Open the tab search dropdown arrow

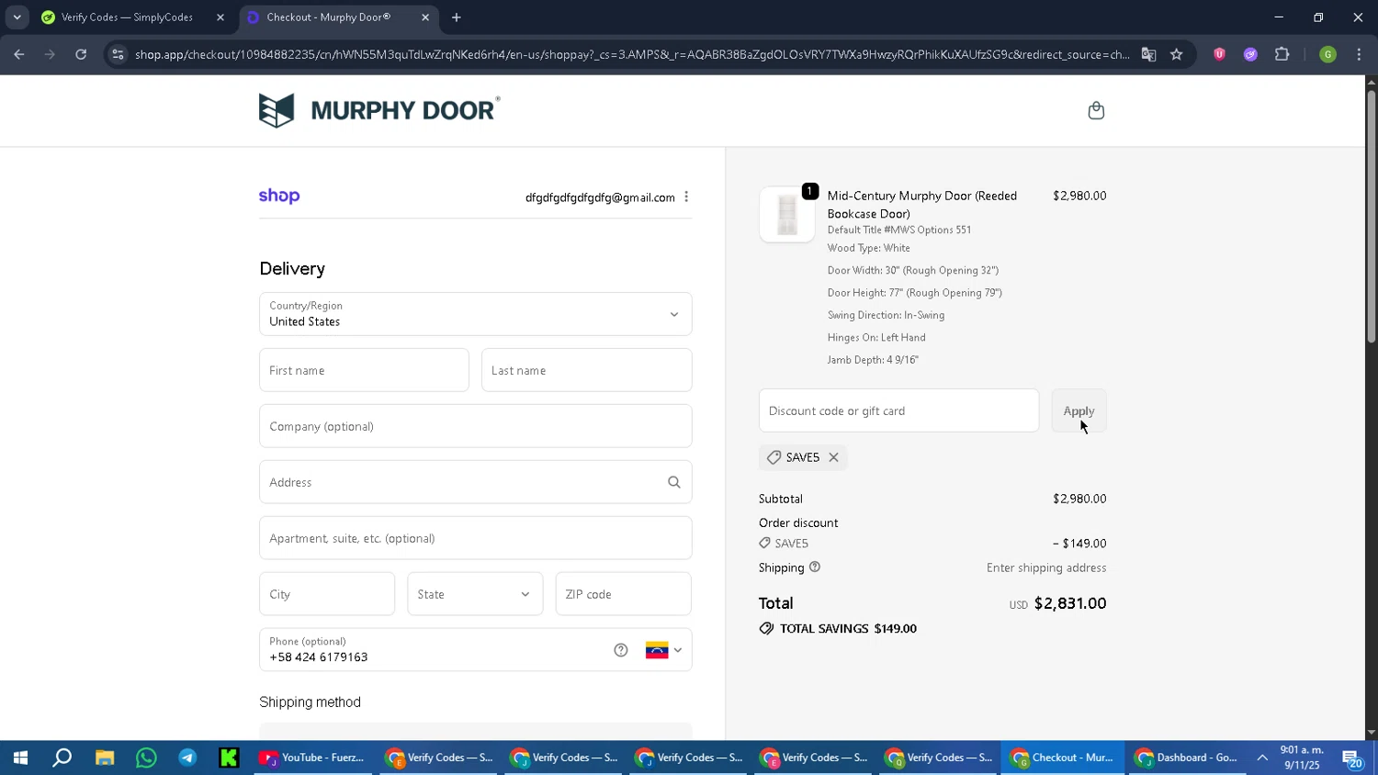coord(17,17)
